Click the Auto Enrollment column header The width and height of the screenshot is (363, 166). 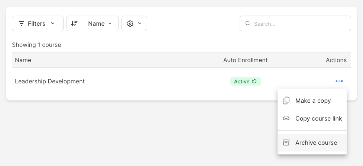245,60
